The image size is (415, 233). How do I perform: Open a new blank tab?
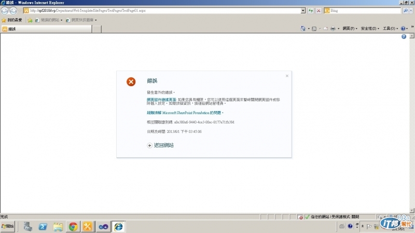pos(96,29)
